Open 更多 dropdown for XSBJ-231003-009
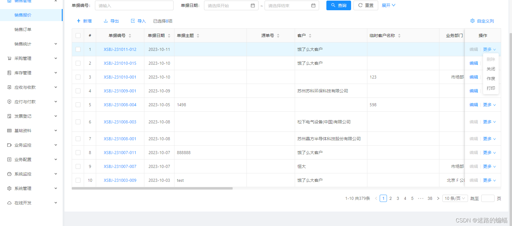 [x=489, y=180]
